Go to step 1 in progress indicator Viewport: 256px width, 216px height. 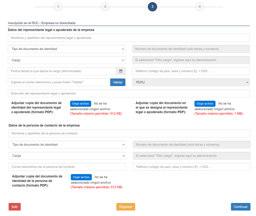click(x=58, y=7)
